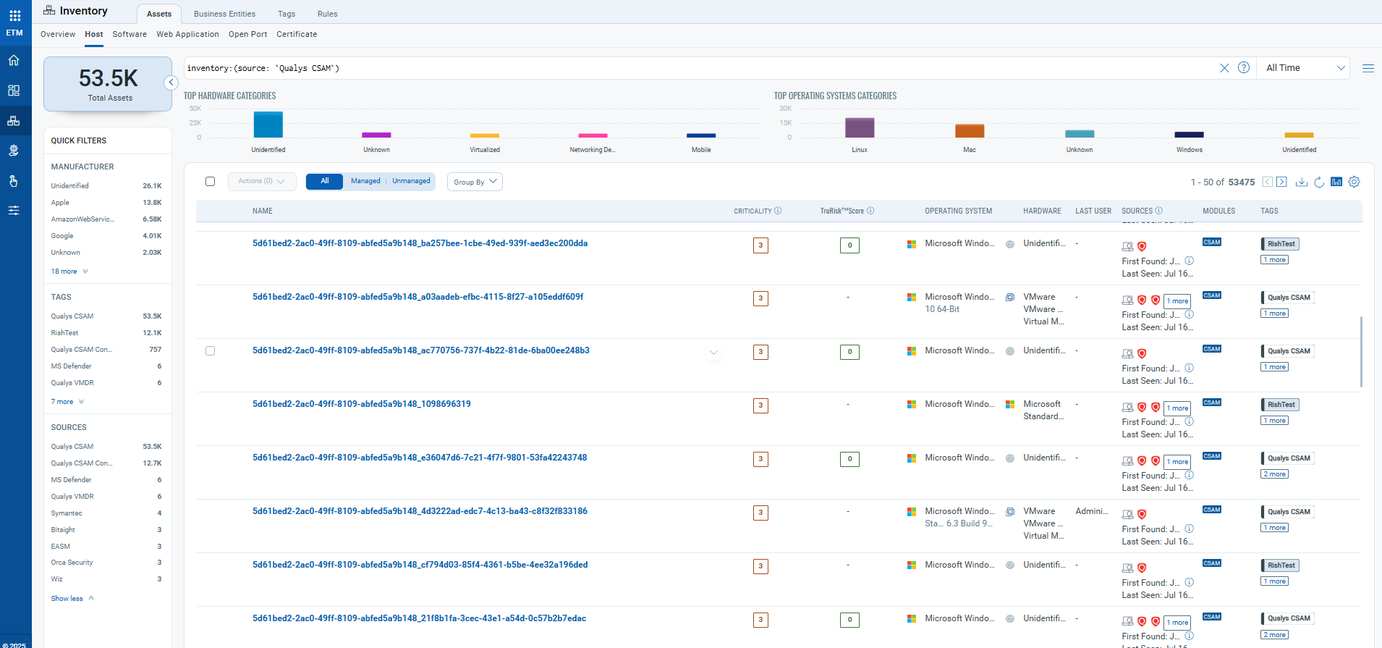
Task: Select checkbox for asset ending 6ba00ee248b3
Action: tap(211, 351)
